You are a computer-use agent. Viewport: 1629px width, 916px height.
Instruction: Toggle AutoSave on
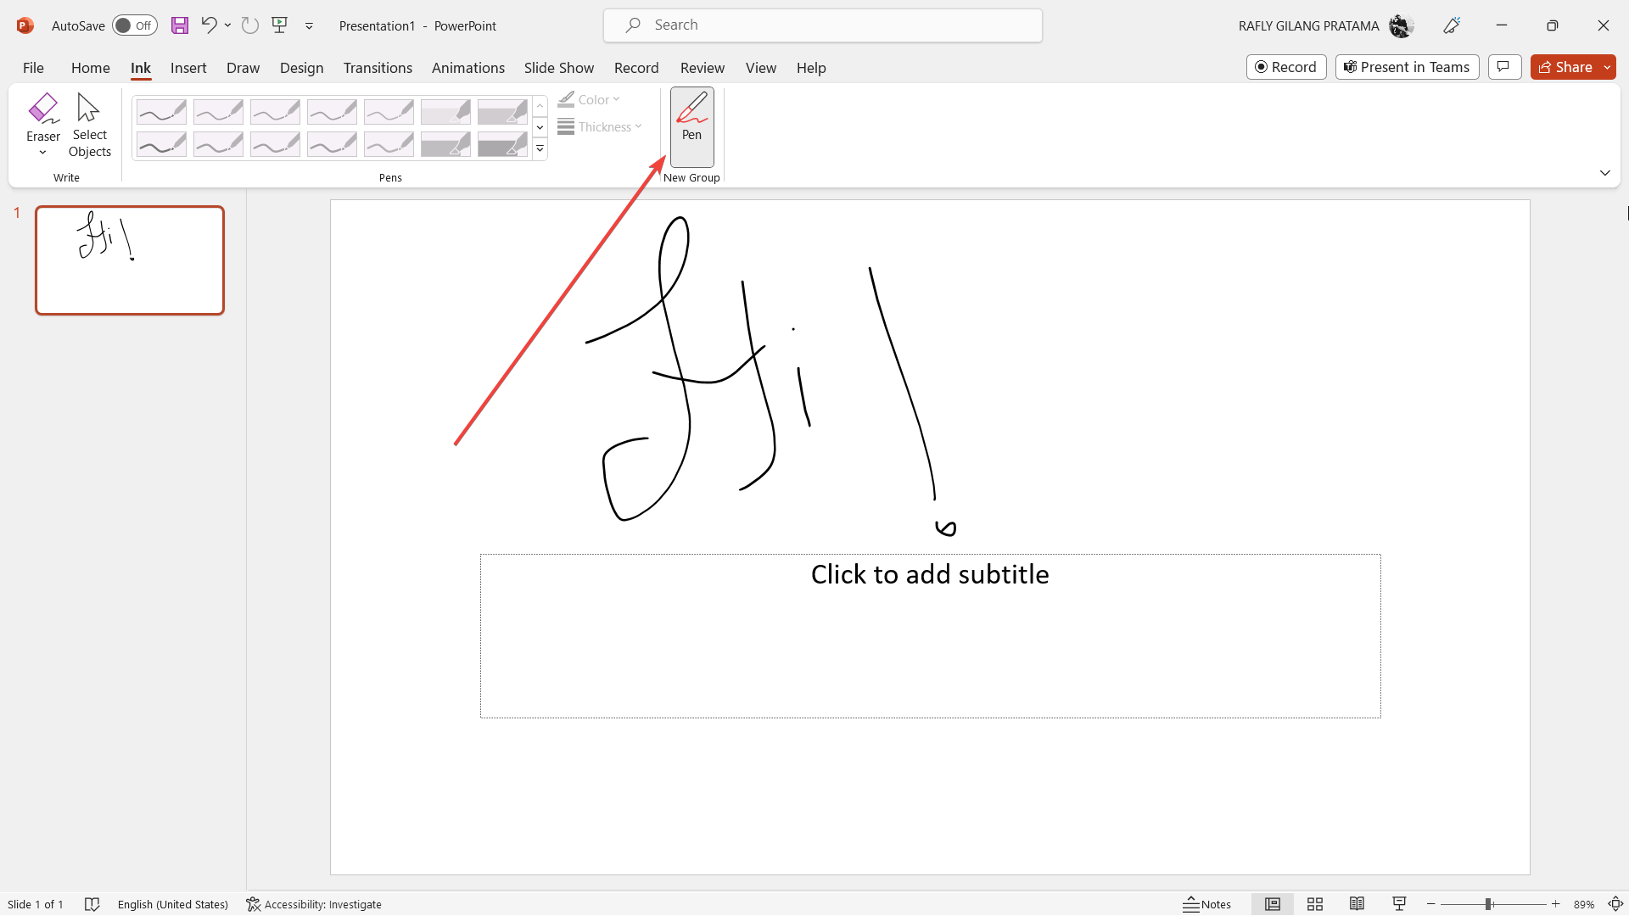(134, 25)
